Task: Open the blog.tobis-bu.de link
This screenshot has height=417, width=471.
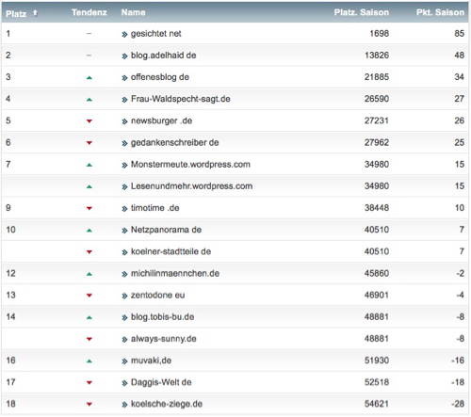Action: (x=162, y=317)
